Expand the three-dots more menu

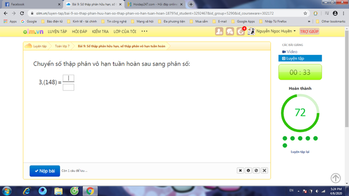click(x=145, y=31)
